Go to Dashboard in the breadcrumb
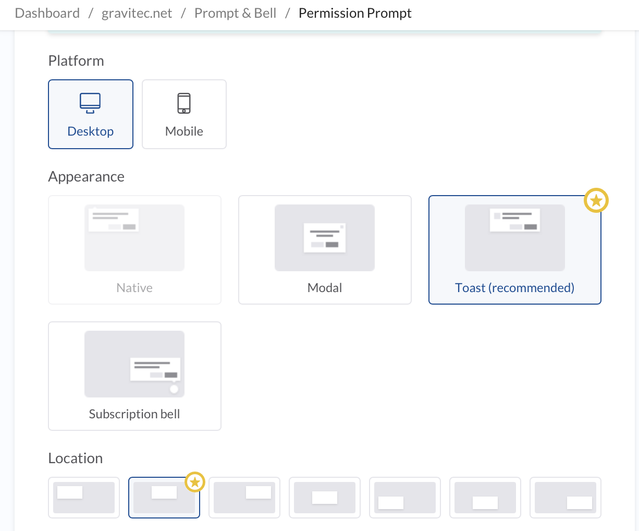Image resolution: width=639 pixels, height=531 pixels. pyautogui.click(x=47, y=13)
